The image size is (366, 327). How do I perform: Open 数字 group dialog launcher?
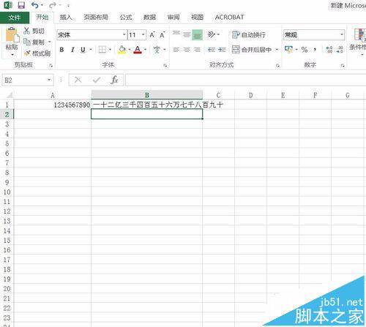pyautogui.click(x=343, y=65)
